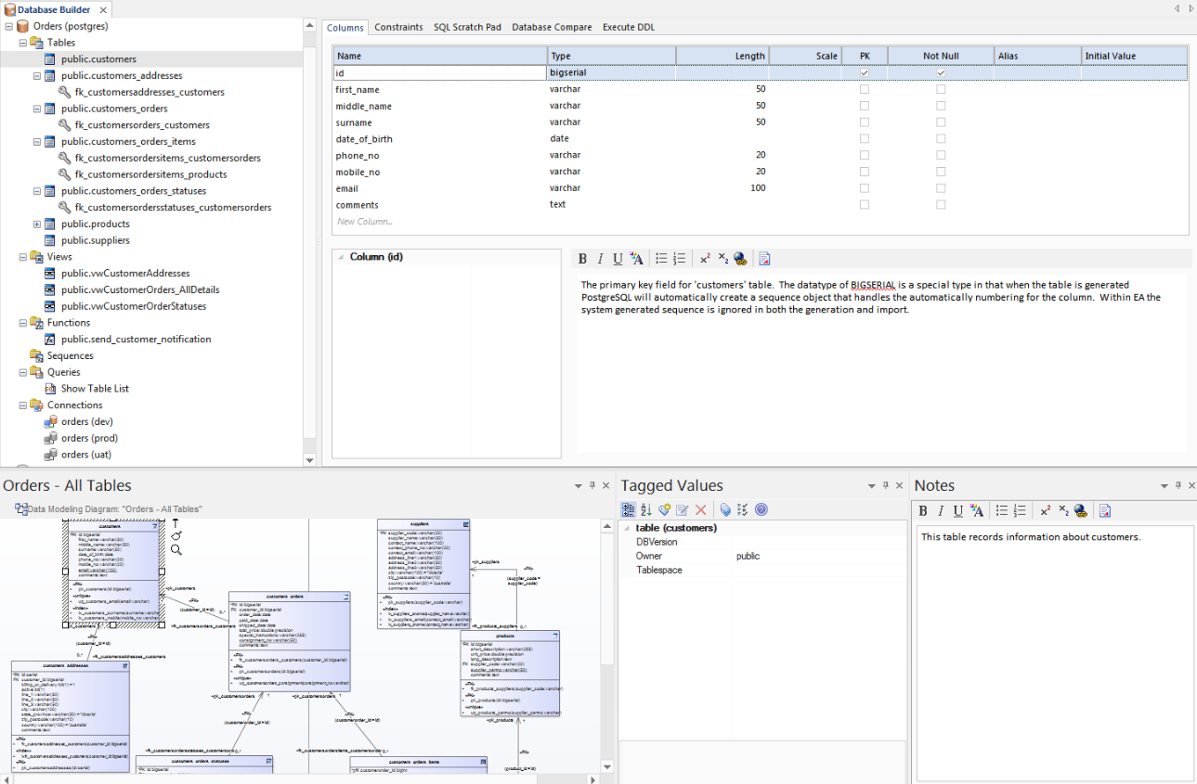This screenshot has width=1197, height=784.
Task: Check Not Null for date_of_birth column
Action: [x=941, y=139]
